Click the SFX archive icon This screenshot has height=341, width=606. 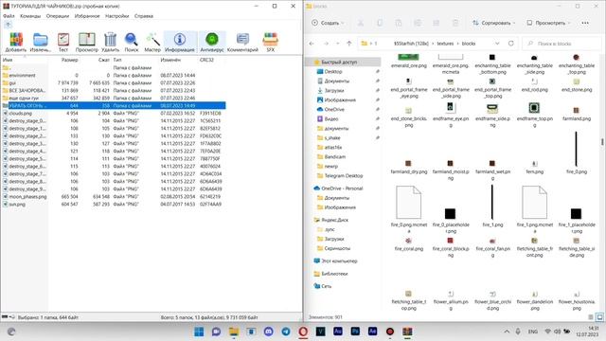pyautogui.click(x=270, y=42)
